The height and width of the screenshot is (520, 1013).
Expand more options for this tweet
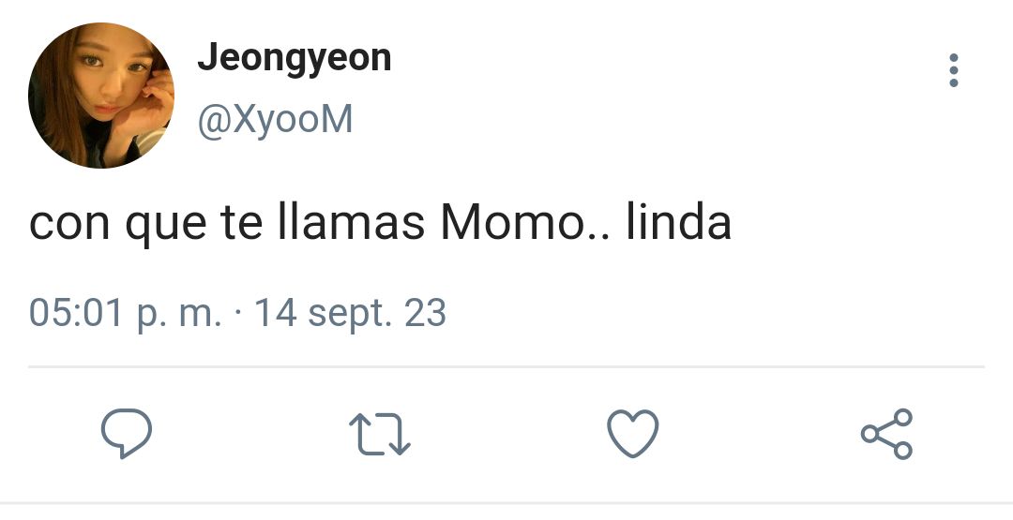[x=954, y=70]
